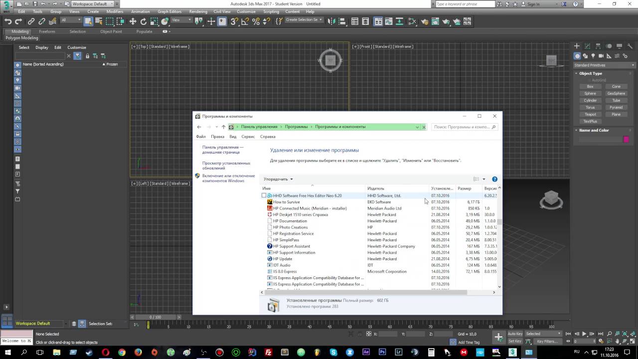
Task: Open the Graph Editors menu
Action: 169,11
